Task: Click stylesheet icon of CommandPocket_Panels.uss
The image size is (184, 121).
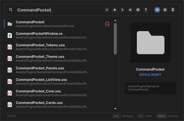Action: pos(10,70)
